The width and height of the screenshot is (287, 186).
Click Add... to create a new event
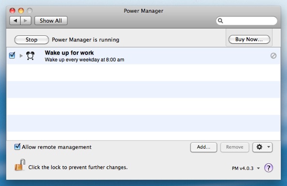(x=204, y=147)
